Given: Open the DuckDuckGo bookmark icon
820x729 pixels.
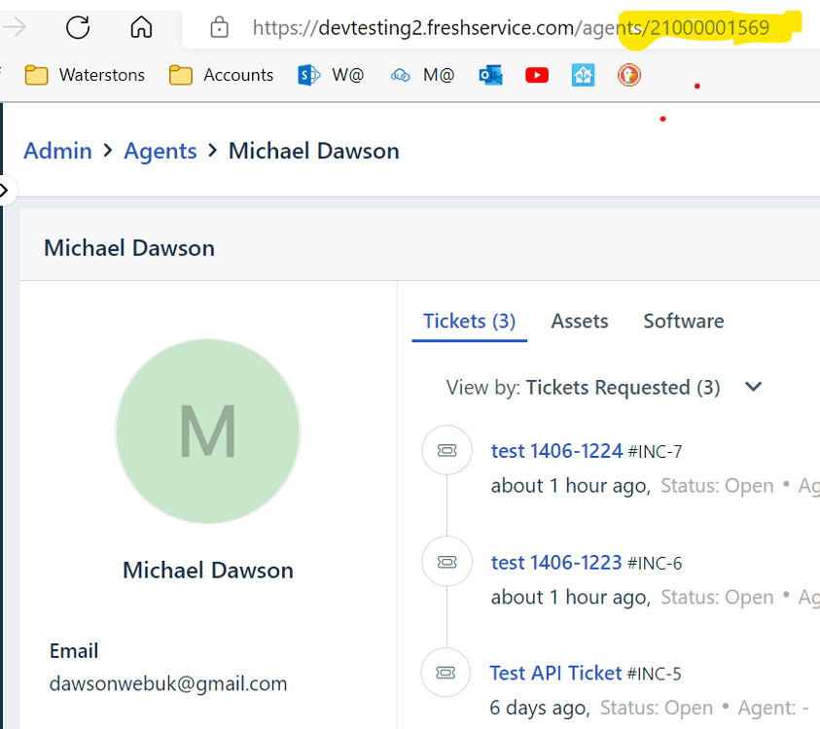Looking at the screenshot, I should [629, 74].
